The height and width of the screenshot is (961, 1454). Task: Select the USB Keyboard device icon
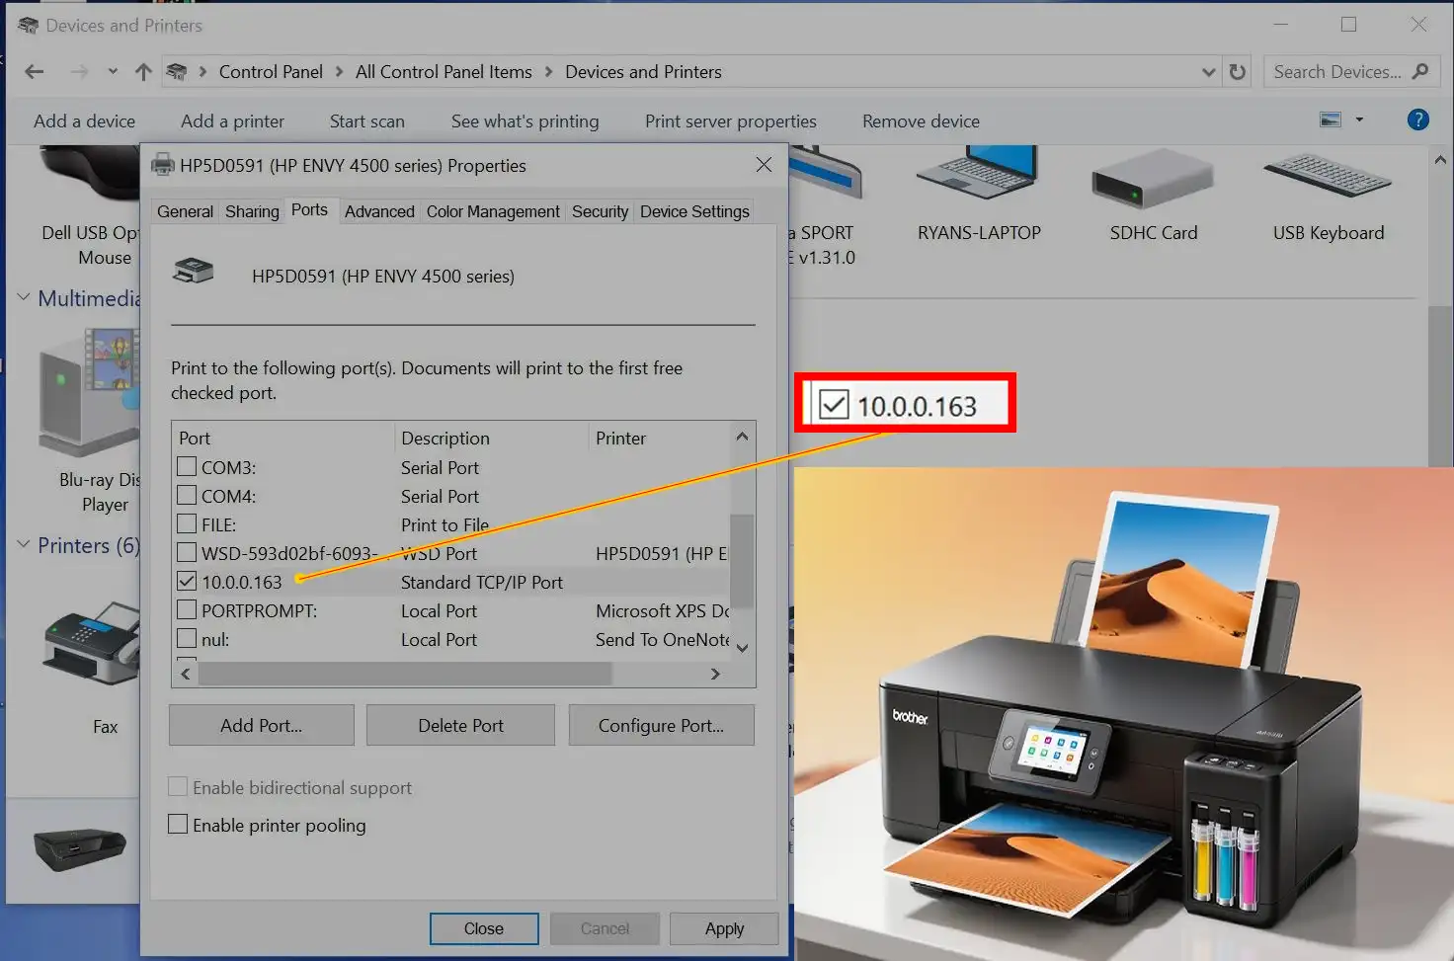tap(1328, 175)
